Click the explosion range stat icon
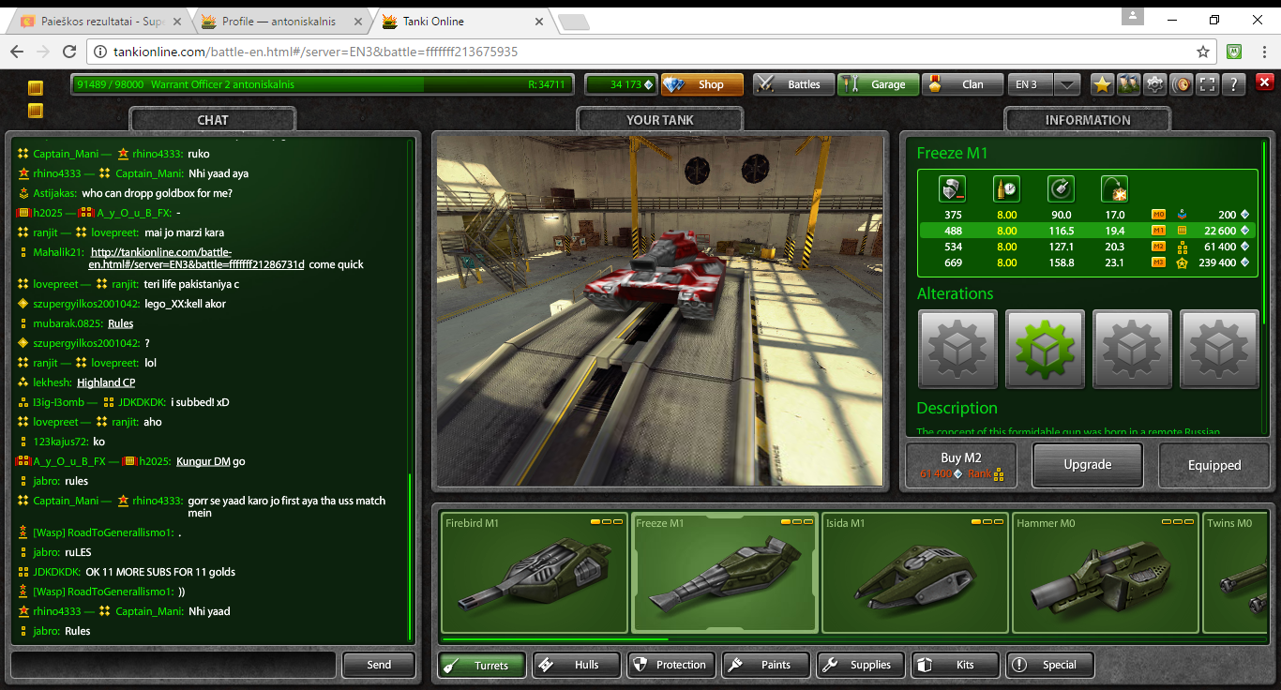This screenshot has width=1281, height=690. (1114, 189)
